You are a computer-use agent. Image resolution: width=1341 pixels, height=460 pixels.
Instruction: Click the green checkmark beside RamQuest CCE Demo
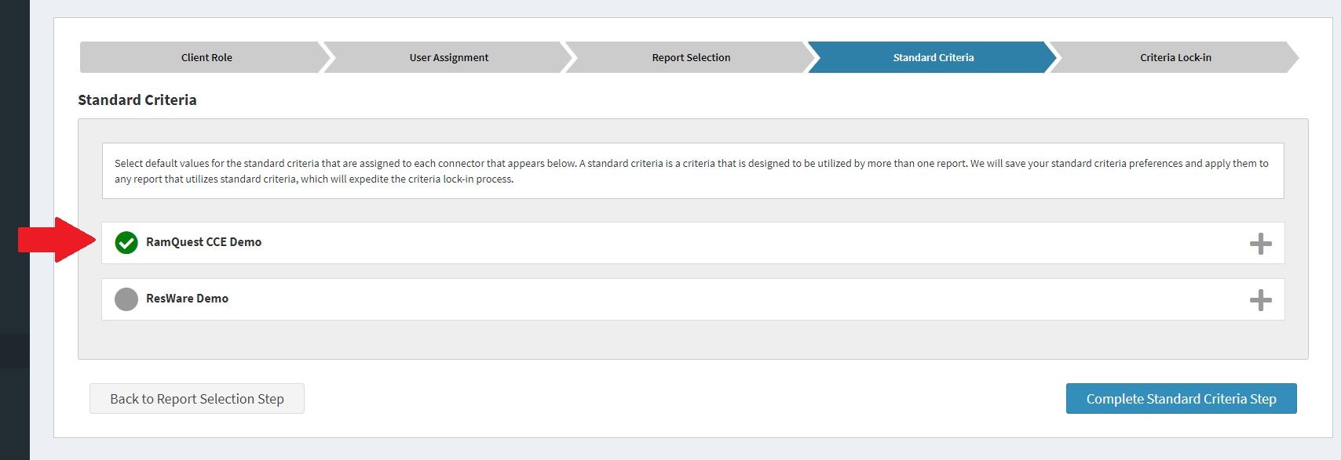pyautogui.click(x=126, y=243)
